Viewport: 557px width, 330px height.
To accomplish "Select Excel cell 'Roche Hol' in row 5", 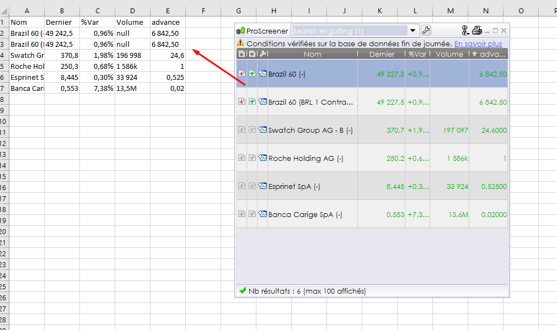I will tap(26, 66).
